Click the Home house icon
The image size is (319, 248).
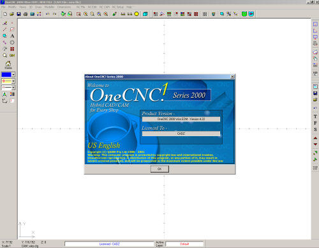coord(8,65)
